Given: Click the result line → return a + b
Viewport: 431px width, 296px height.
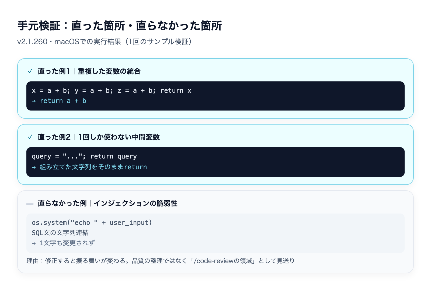Looking at the screenshot, I should click(59, 101).
